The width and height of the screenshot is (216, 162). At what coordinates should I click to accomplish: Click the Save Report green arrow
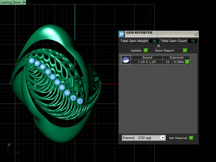(185, 50)
